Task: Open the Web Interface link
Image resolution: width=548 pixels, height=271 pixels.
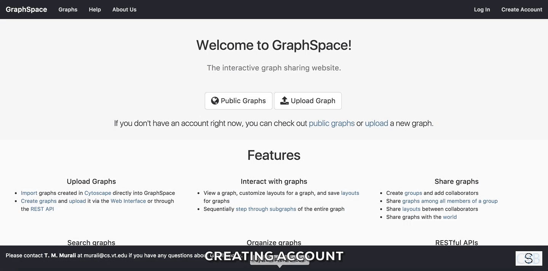Action: 128,201
